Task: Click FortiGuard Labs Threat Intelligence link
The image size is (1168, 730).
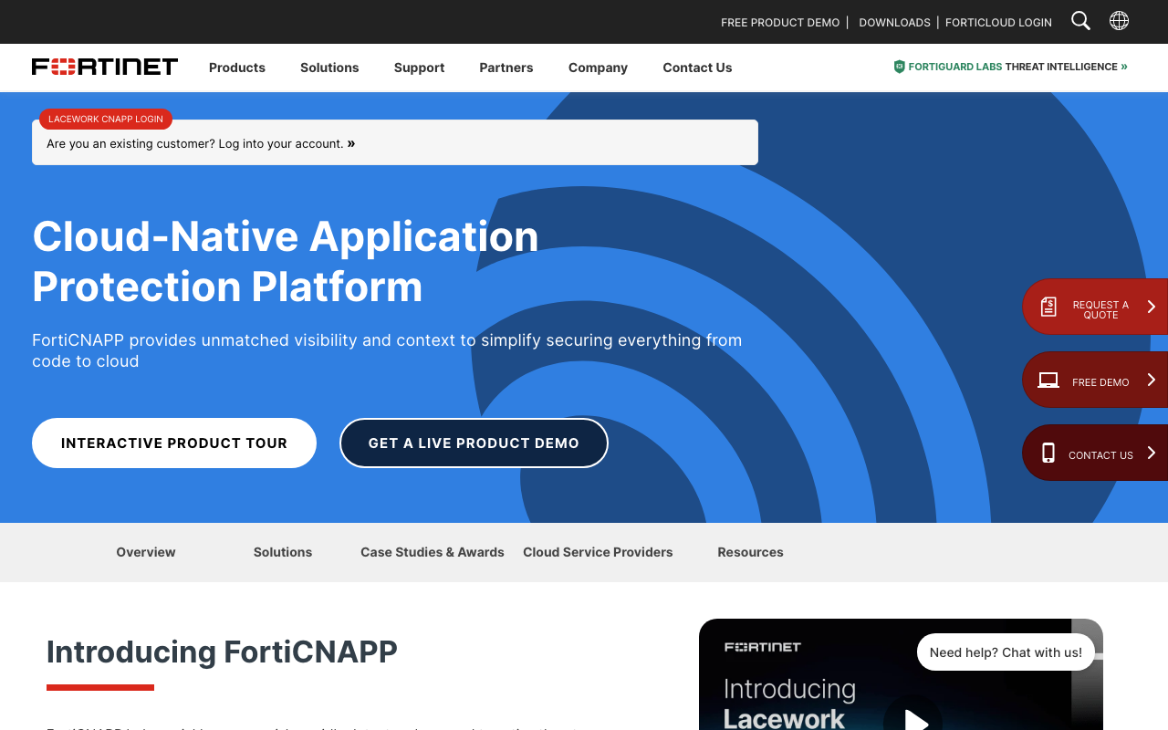Action: tap(1010, 67)
